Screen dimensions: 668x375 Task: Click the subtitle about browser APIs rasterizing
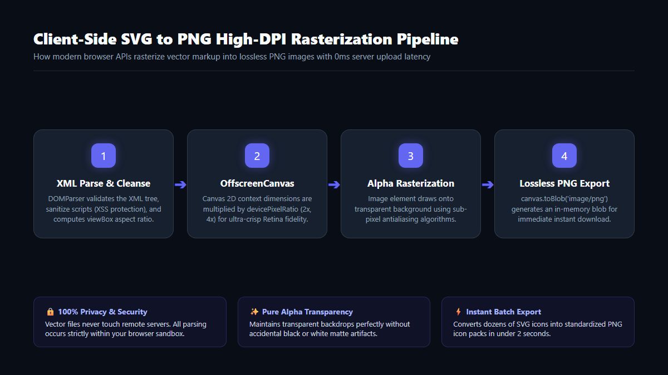[x=232, y=57]
